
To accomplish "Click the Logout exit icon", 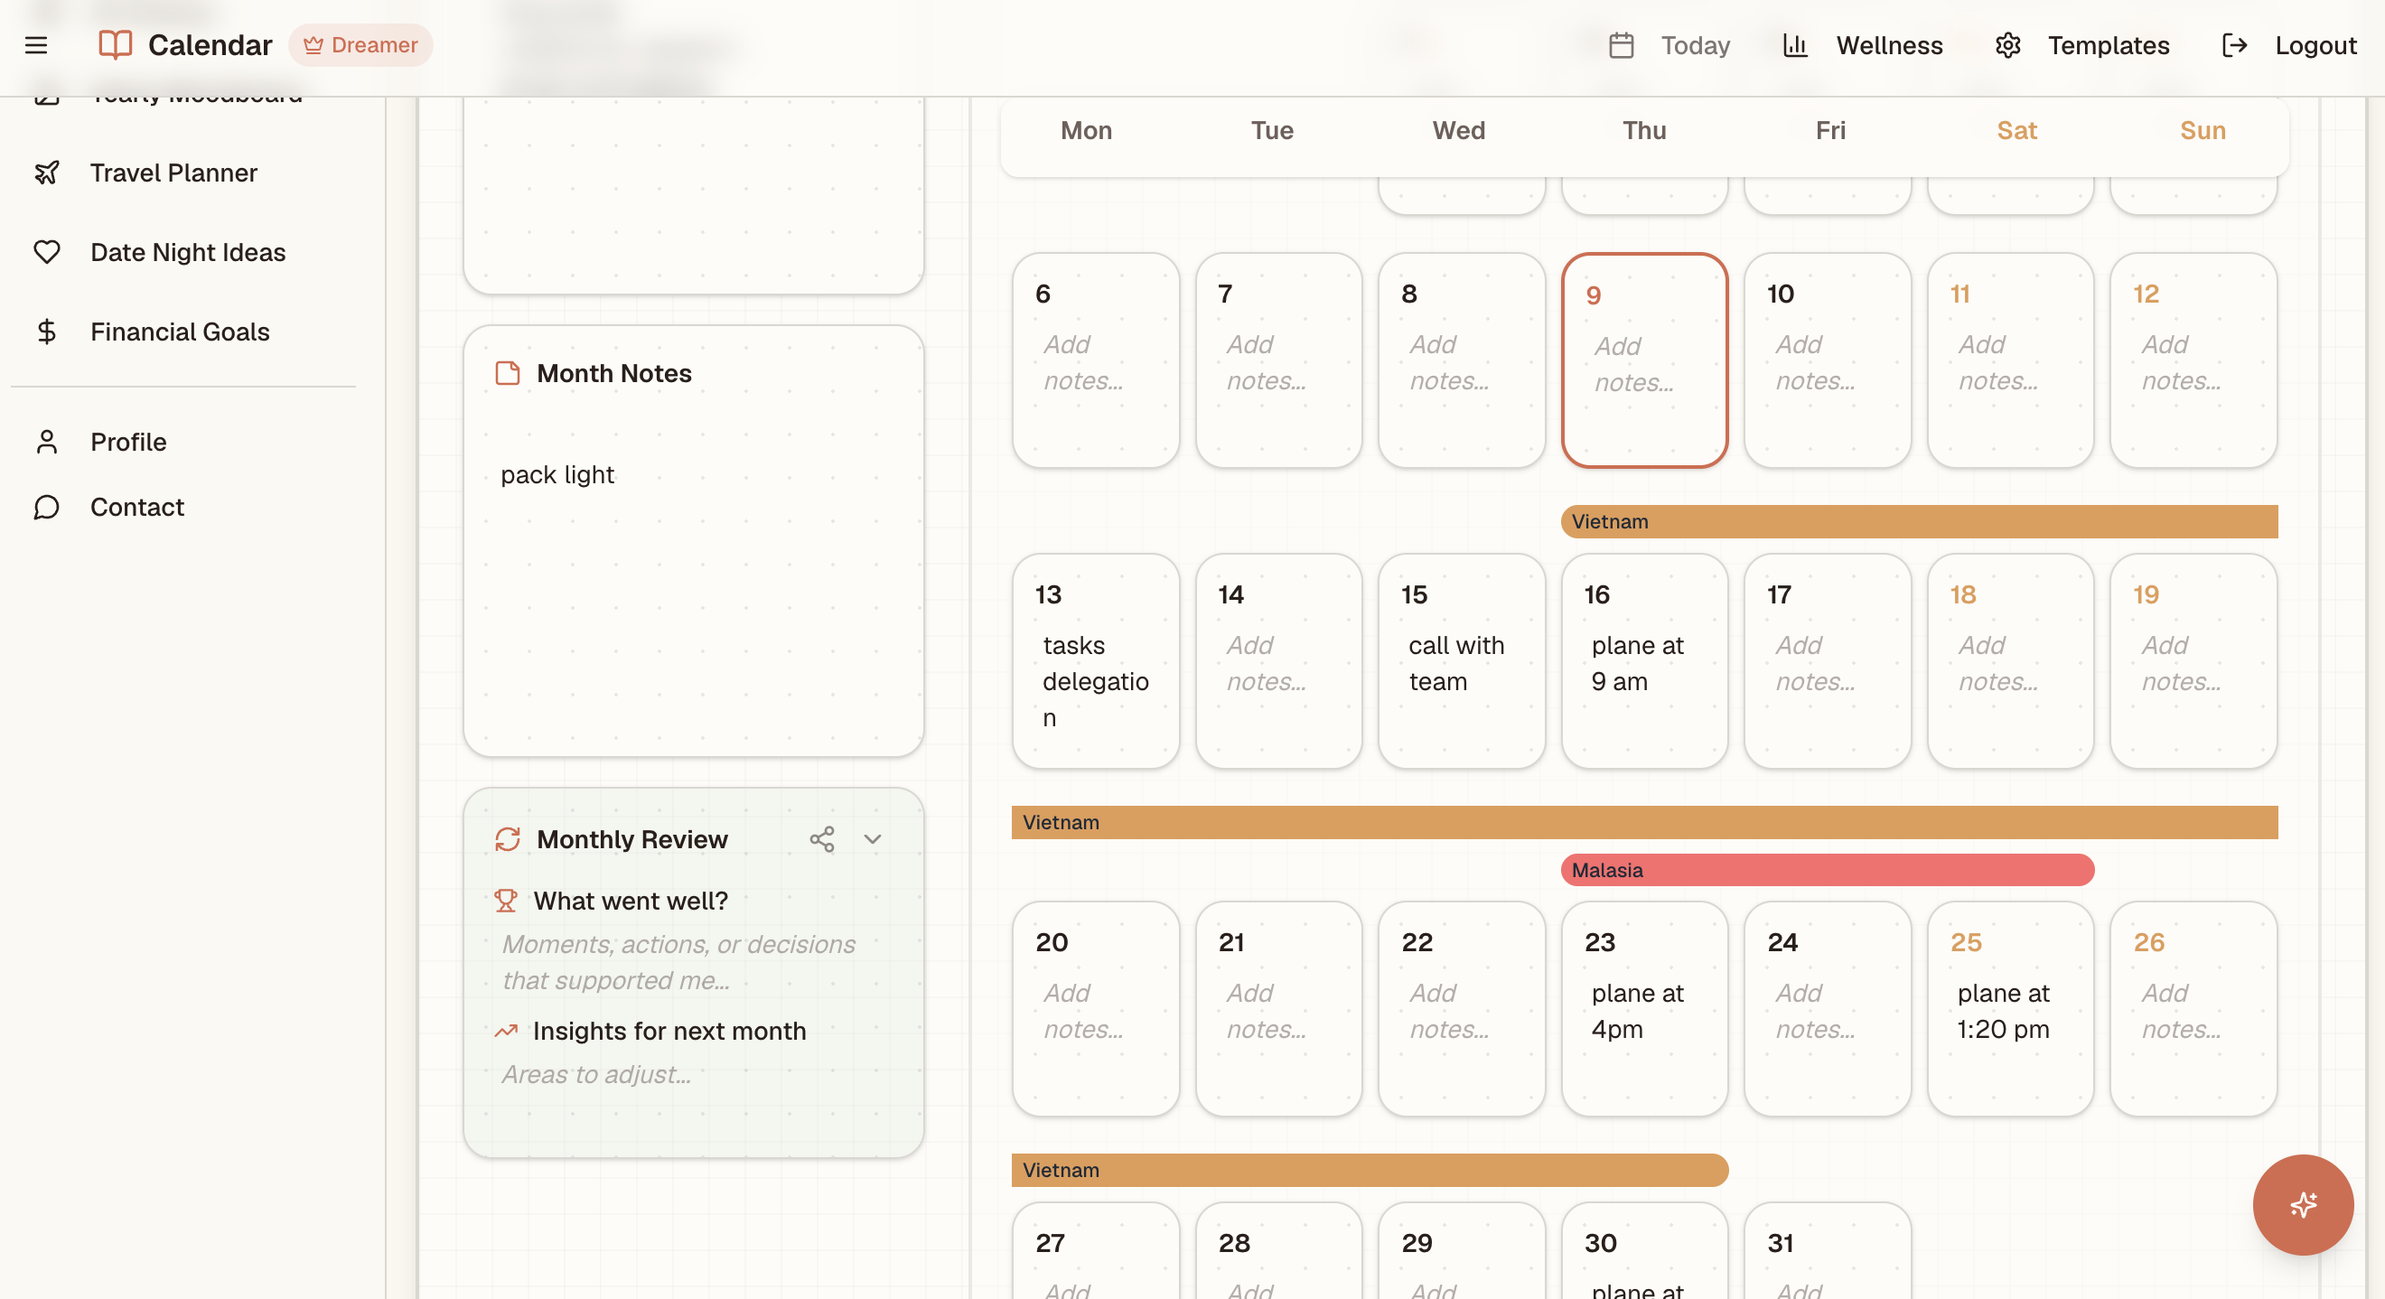I will coord(2234,44).
